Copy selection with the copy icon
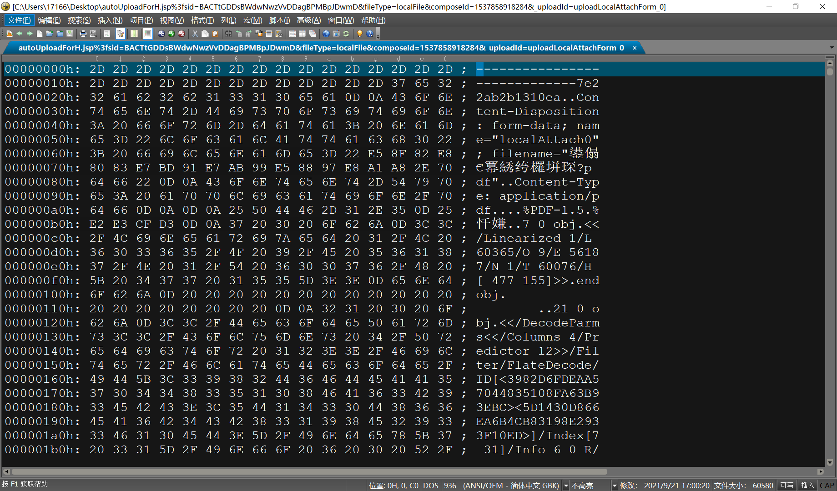 tap(205, 34)
